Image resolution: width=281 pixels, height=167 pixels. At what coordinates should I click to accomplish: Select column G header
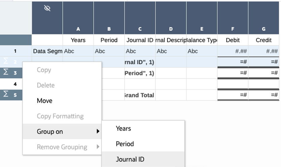pyautogui.click(x=264, y=29)
